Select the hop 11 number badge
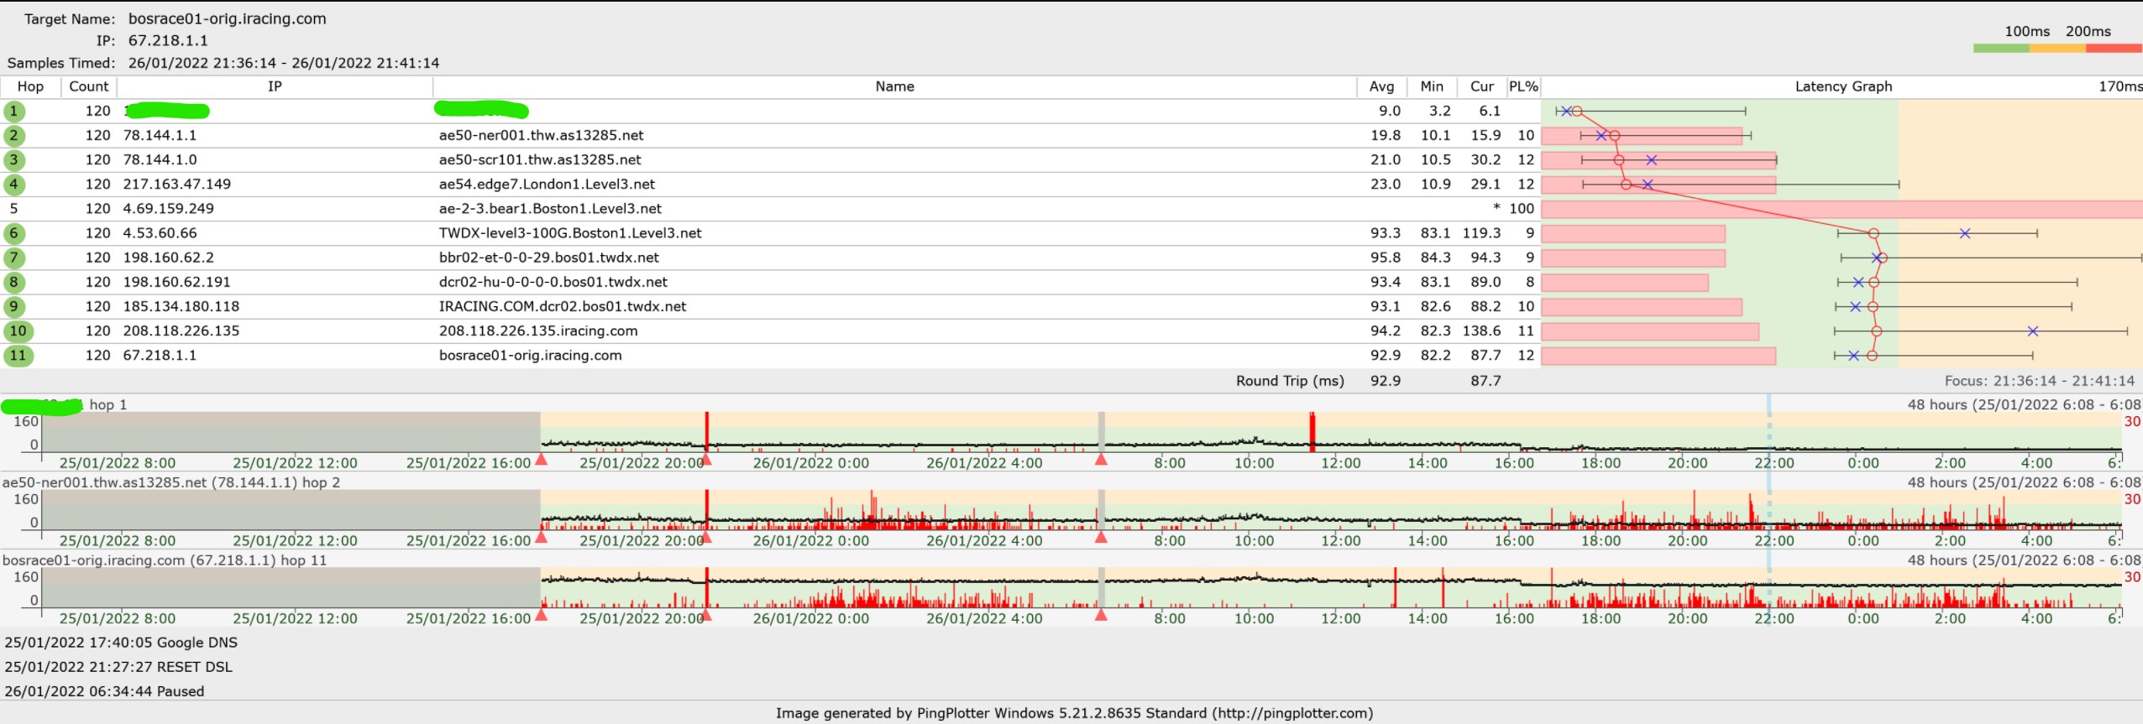Viewport: 2143px width, 724px height. pos(18,355)
